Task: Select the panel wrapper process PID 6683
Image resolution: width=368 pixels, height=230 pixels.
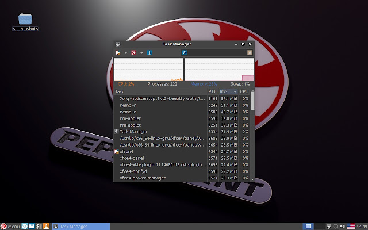Action: coord(182,138)
